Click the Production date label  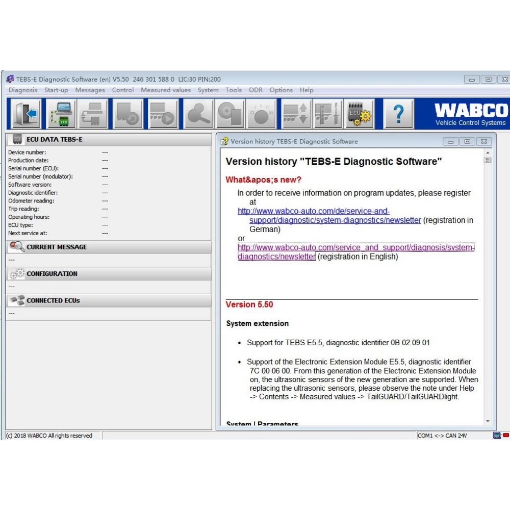pos(28,160)
